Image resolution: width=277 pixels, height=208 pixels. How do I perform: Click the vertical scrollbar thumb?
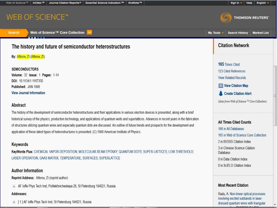point(275,96)
